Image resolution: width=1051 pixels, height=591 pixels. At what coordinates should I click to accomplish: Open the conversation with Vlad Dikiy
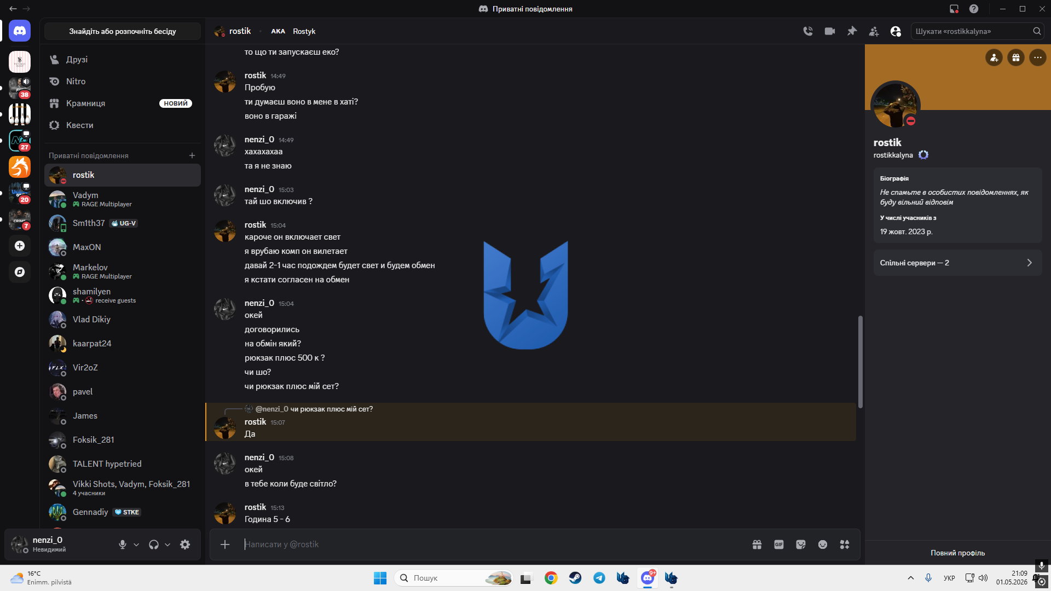click(123, 320)
